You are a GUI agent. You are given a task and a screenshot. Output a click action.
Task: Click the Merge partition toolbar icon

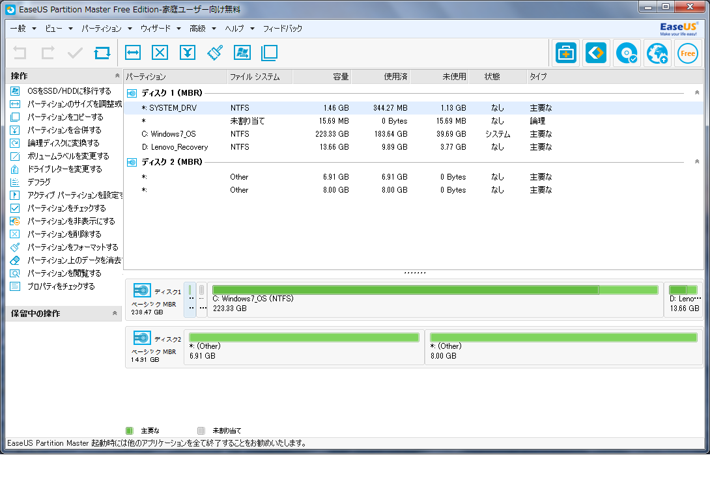188,53
